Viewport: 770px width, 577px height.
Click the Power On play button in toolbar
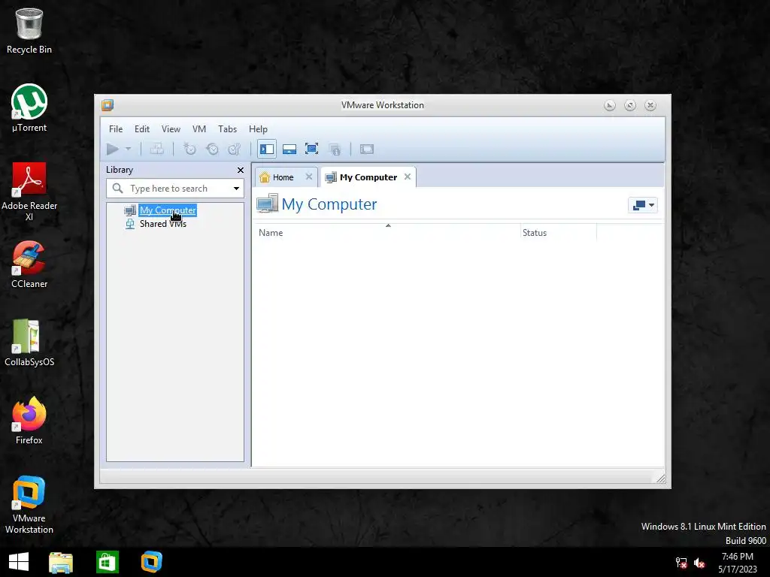tap(113, 149)
